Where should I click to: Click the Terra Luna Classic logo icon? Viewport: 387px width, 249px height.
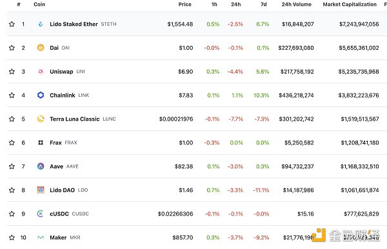coord(41,119)
